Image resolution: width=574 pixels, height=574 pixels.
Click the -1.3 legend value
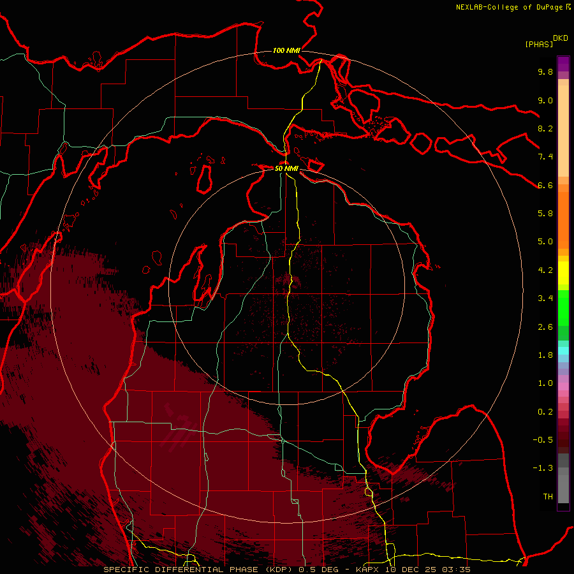pyautogui.click(x=543, y=468)
